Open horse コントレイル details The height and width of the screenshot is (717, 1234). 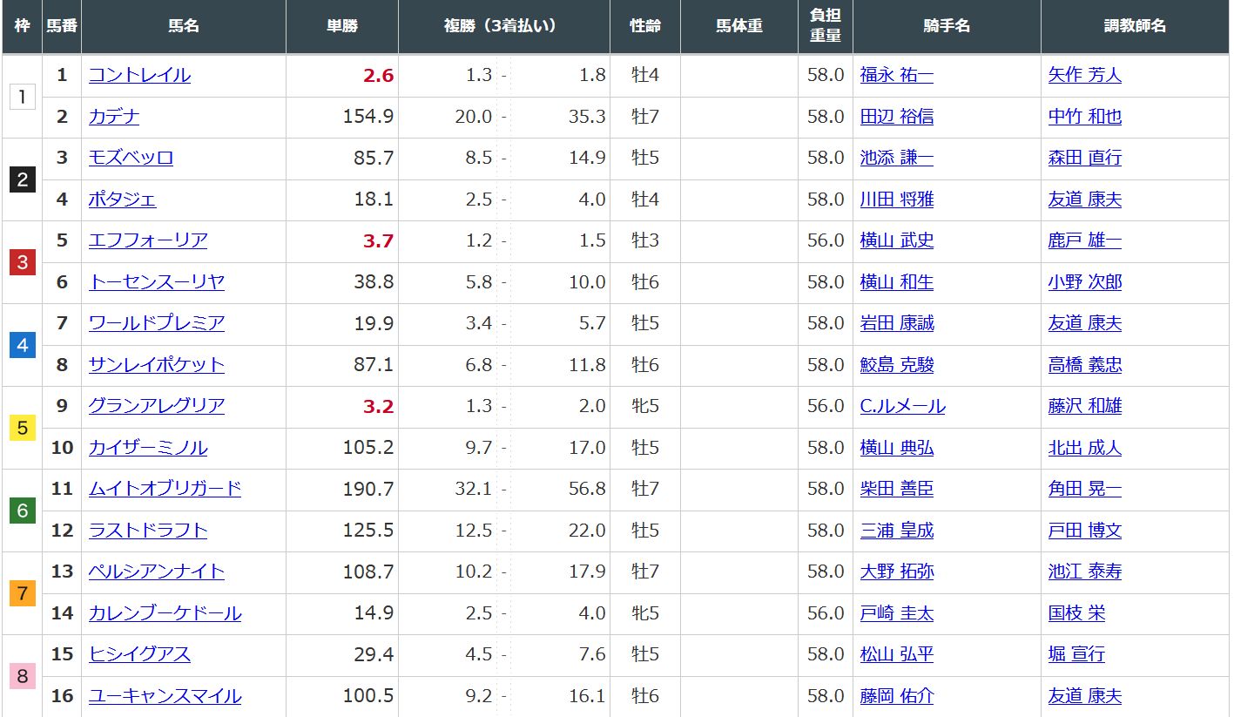pyautogui.click(x=139, y=75)
